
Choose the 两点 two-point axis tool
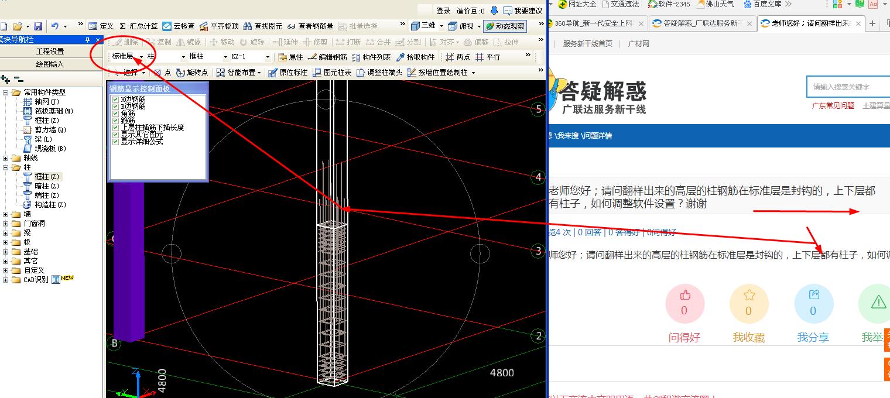[x=458, y=57]
